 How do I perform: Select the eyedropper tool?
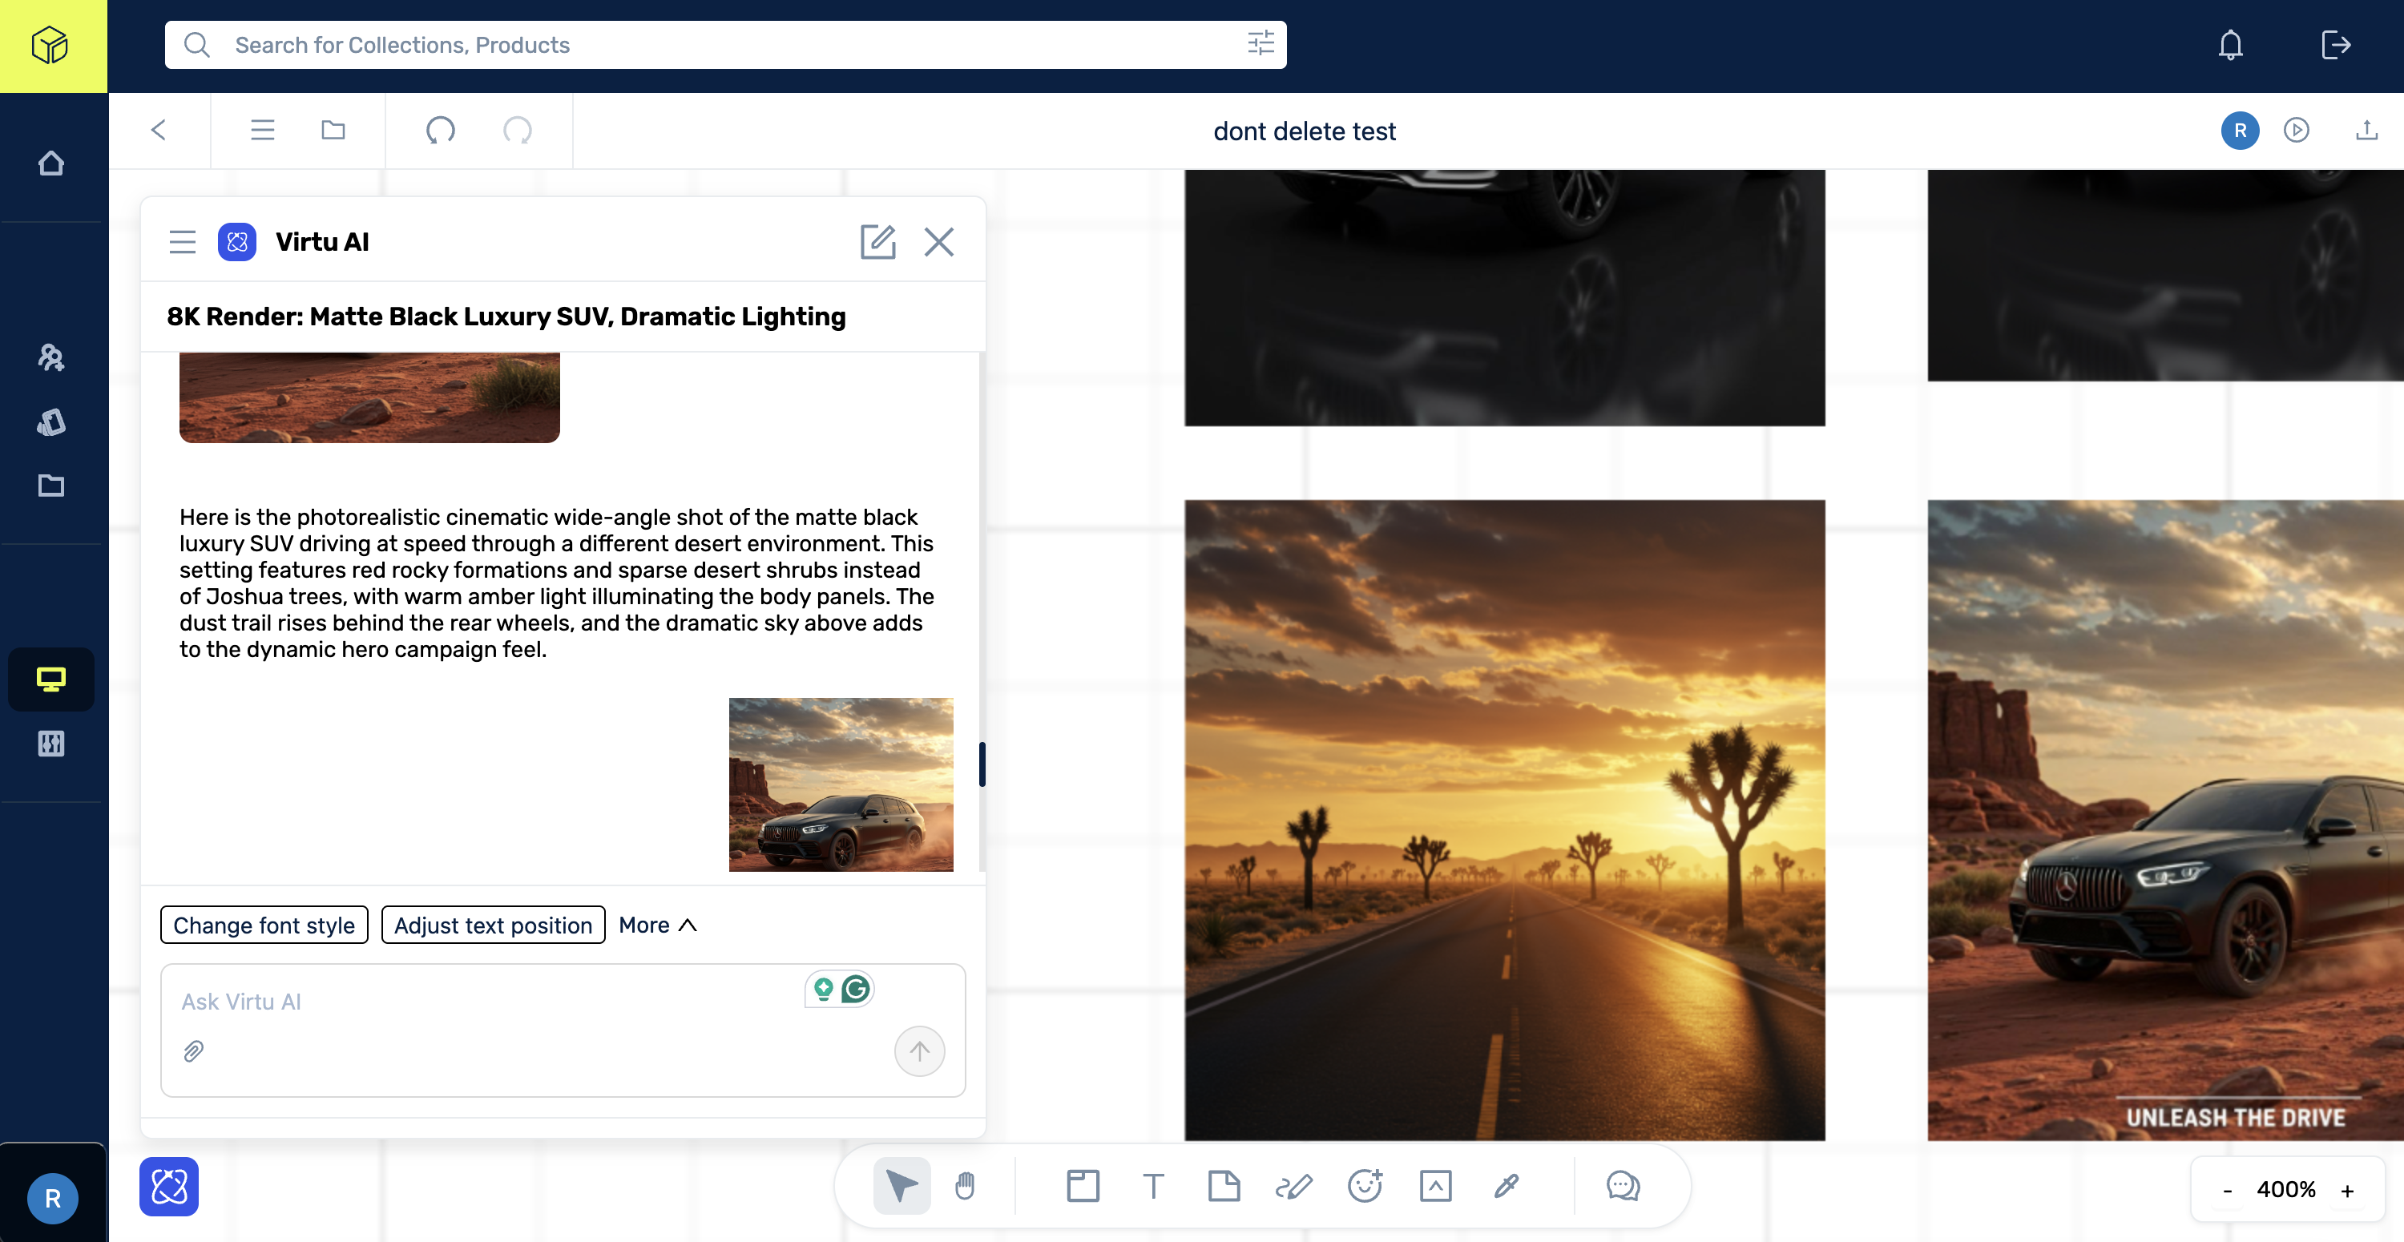tap(1507, 1185)
